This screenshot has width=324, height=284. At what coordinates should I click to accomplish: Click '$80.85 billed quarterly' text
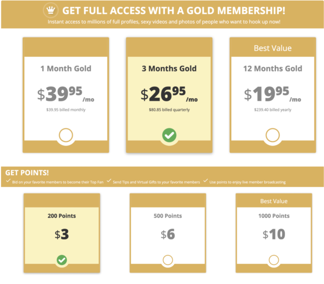[169, 110]
